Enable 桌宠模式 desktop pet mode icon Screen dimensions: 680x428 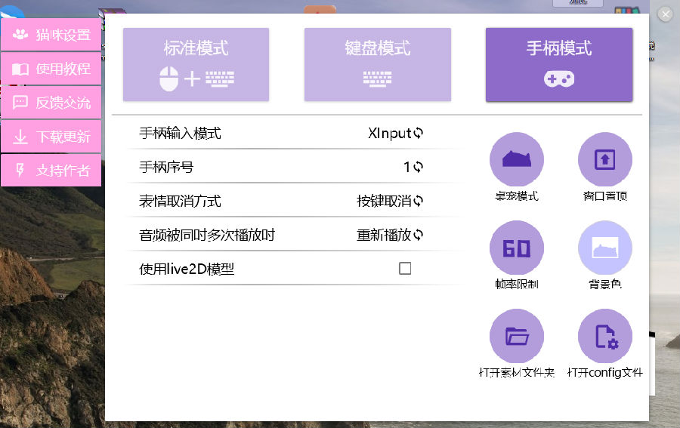[x=516, y=159]
